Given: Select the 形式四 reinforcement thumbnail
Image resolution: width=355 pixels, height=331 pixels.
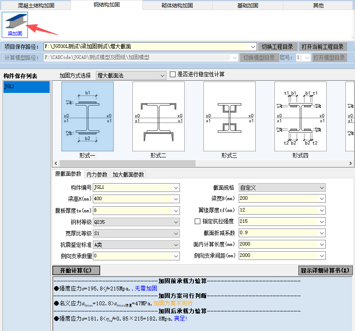Looking at the screenshot, I should click(x=300, y=116).
